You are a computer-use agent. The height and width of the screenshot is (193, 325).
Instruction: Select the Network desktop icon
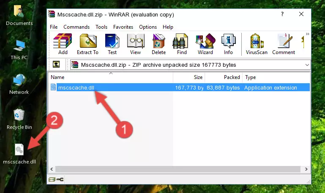(x=19, y=84)
